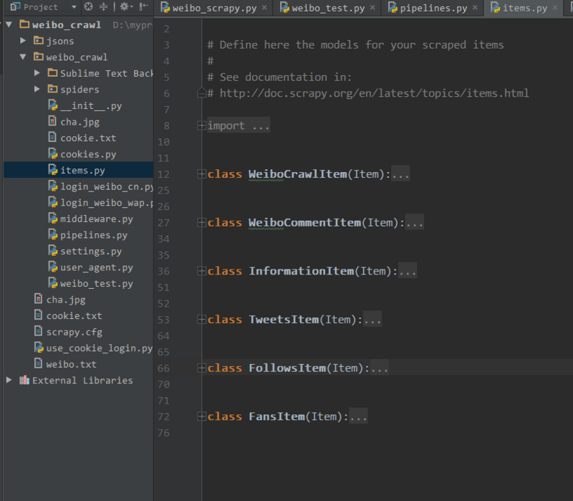Viewport: 573px width, 501px height.
Task: Select pipelines.py in project tree
Action: click(x=94, y=235)
